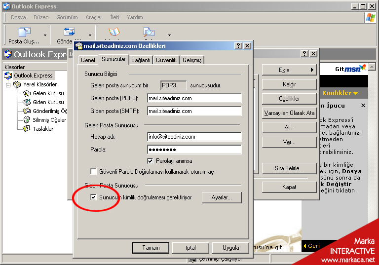This screenshot has height=265, width=379.
Task: Click the Silinmiş Öğeler trash icon
Action: click(x=27, y=120)
